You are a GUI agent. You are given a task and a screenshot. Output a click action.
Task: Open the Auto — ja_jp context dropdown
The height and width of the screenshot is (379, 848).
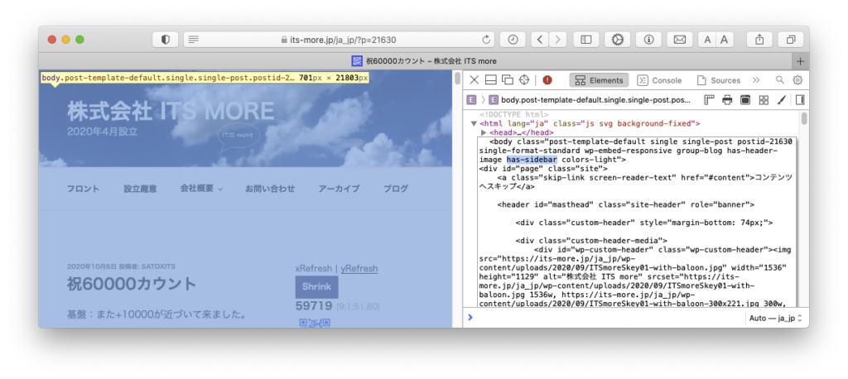[775, 318]
